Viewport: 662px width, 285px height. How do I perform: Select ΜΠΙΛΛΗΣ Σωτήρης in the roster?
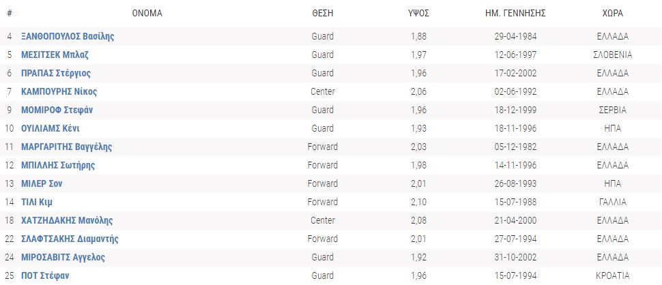click(x=58, y=165)
